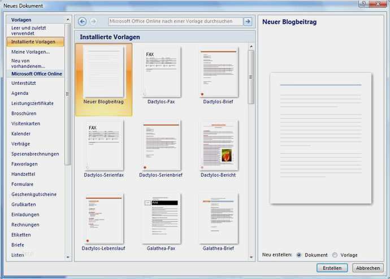Click the sidebar scrollbar down arrow
Screen dimensions: 390x279
68,258
